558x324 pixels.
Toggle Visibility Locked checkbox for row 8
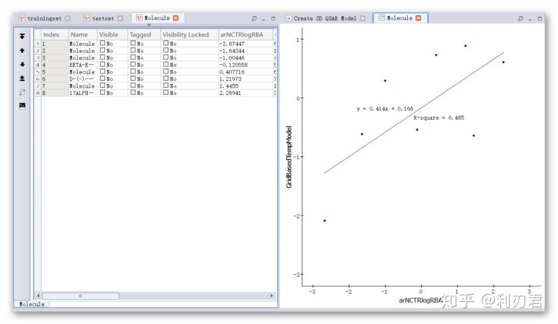coord(166,92)
